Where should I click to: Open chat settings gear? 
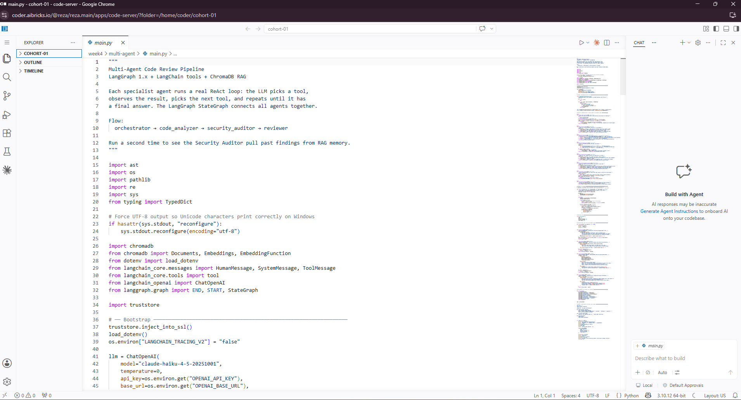click(x=698, y=43)
